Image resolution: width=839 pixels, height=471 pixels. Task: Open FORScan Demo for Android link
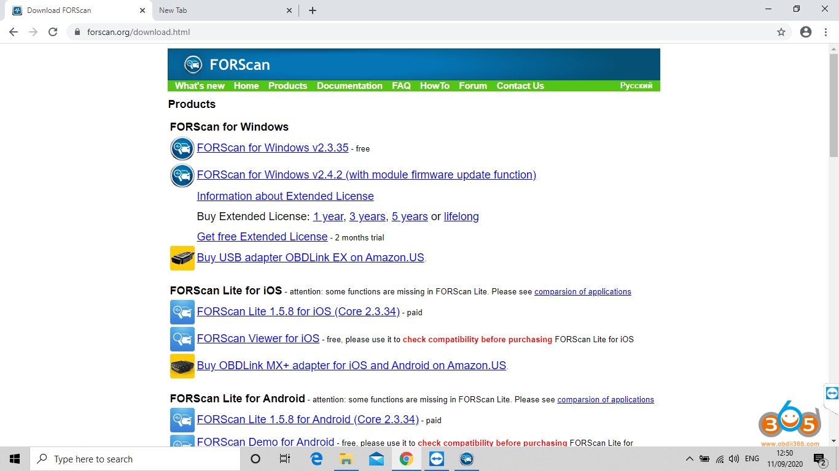[265, 442]
